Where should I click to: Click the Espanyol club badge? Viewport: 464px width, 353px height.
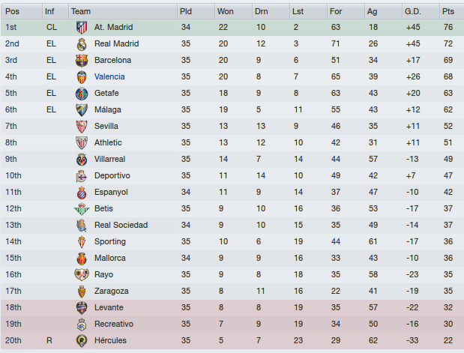click(x=82, y=193)
